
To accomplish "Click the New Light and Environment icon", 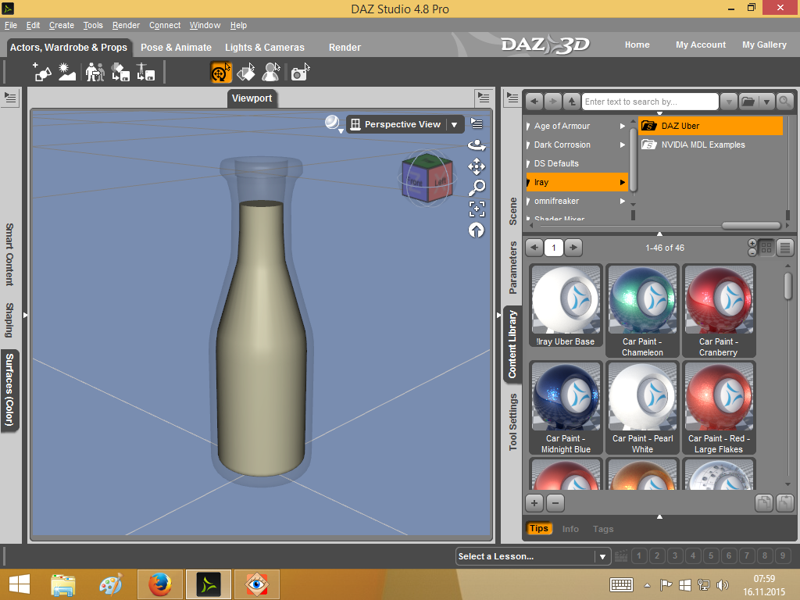I will pos(67,72).
